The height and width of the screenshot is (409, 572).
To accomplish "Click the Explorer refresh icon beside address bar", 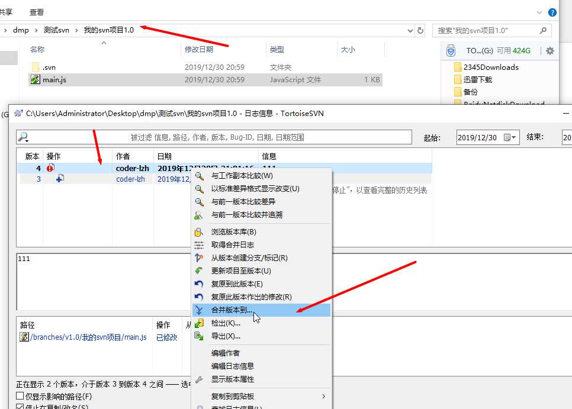I will (x=420, y=30).
